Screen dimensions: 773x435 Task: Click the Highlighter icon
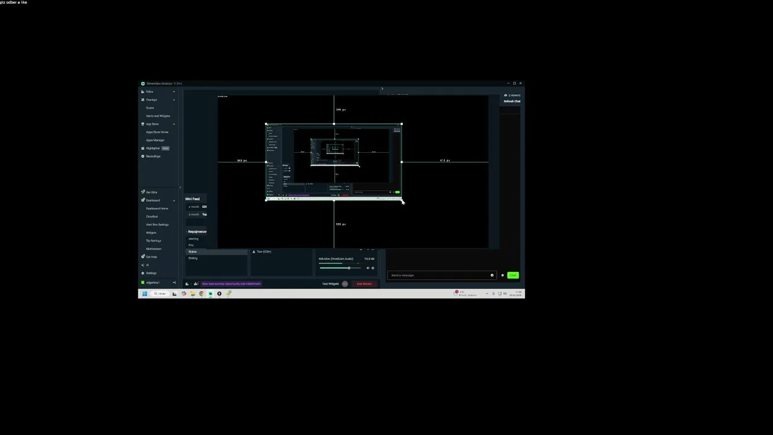pos(143,148)
